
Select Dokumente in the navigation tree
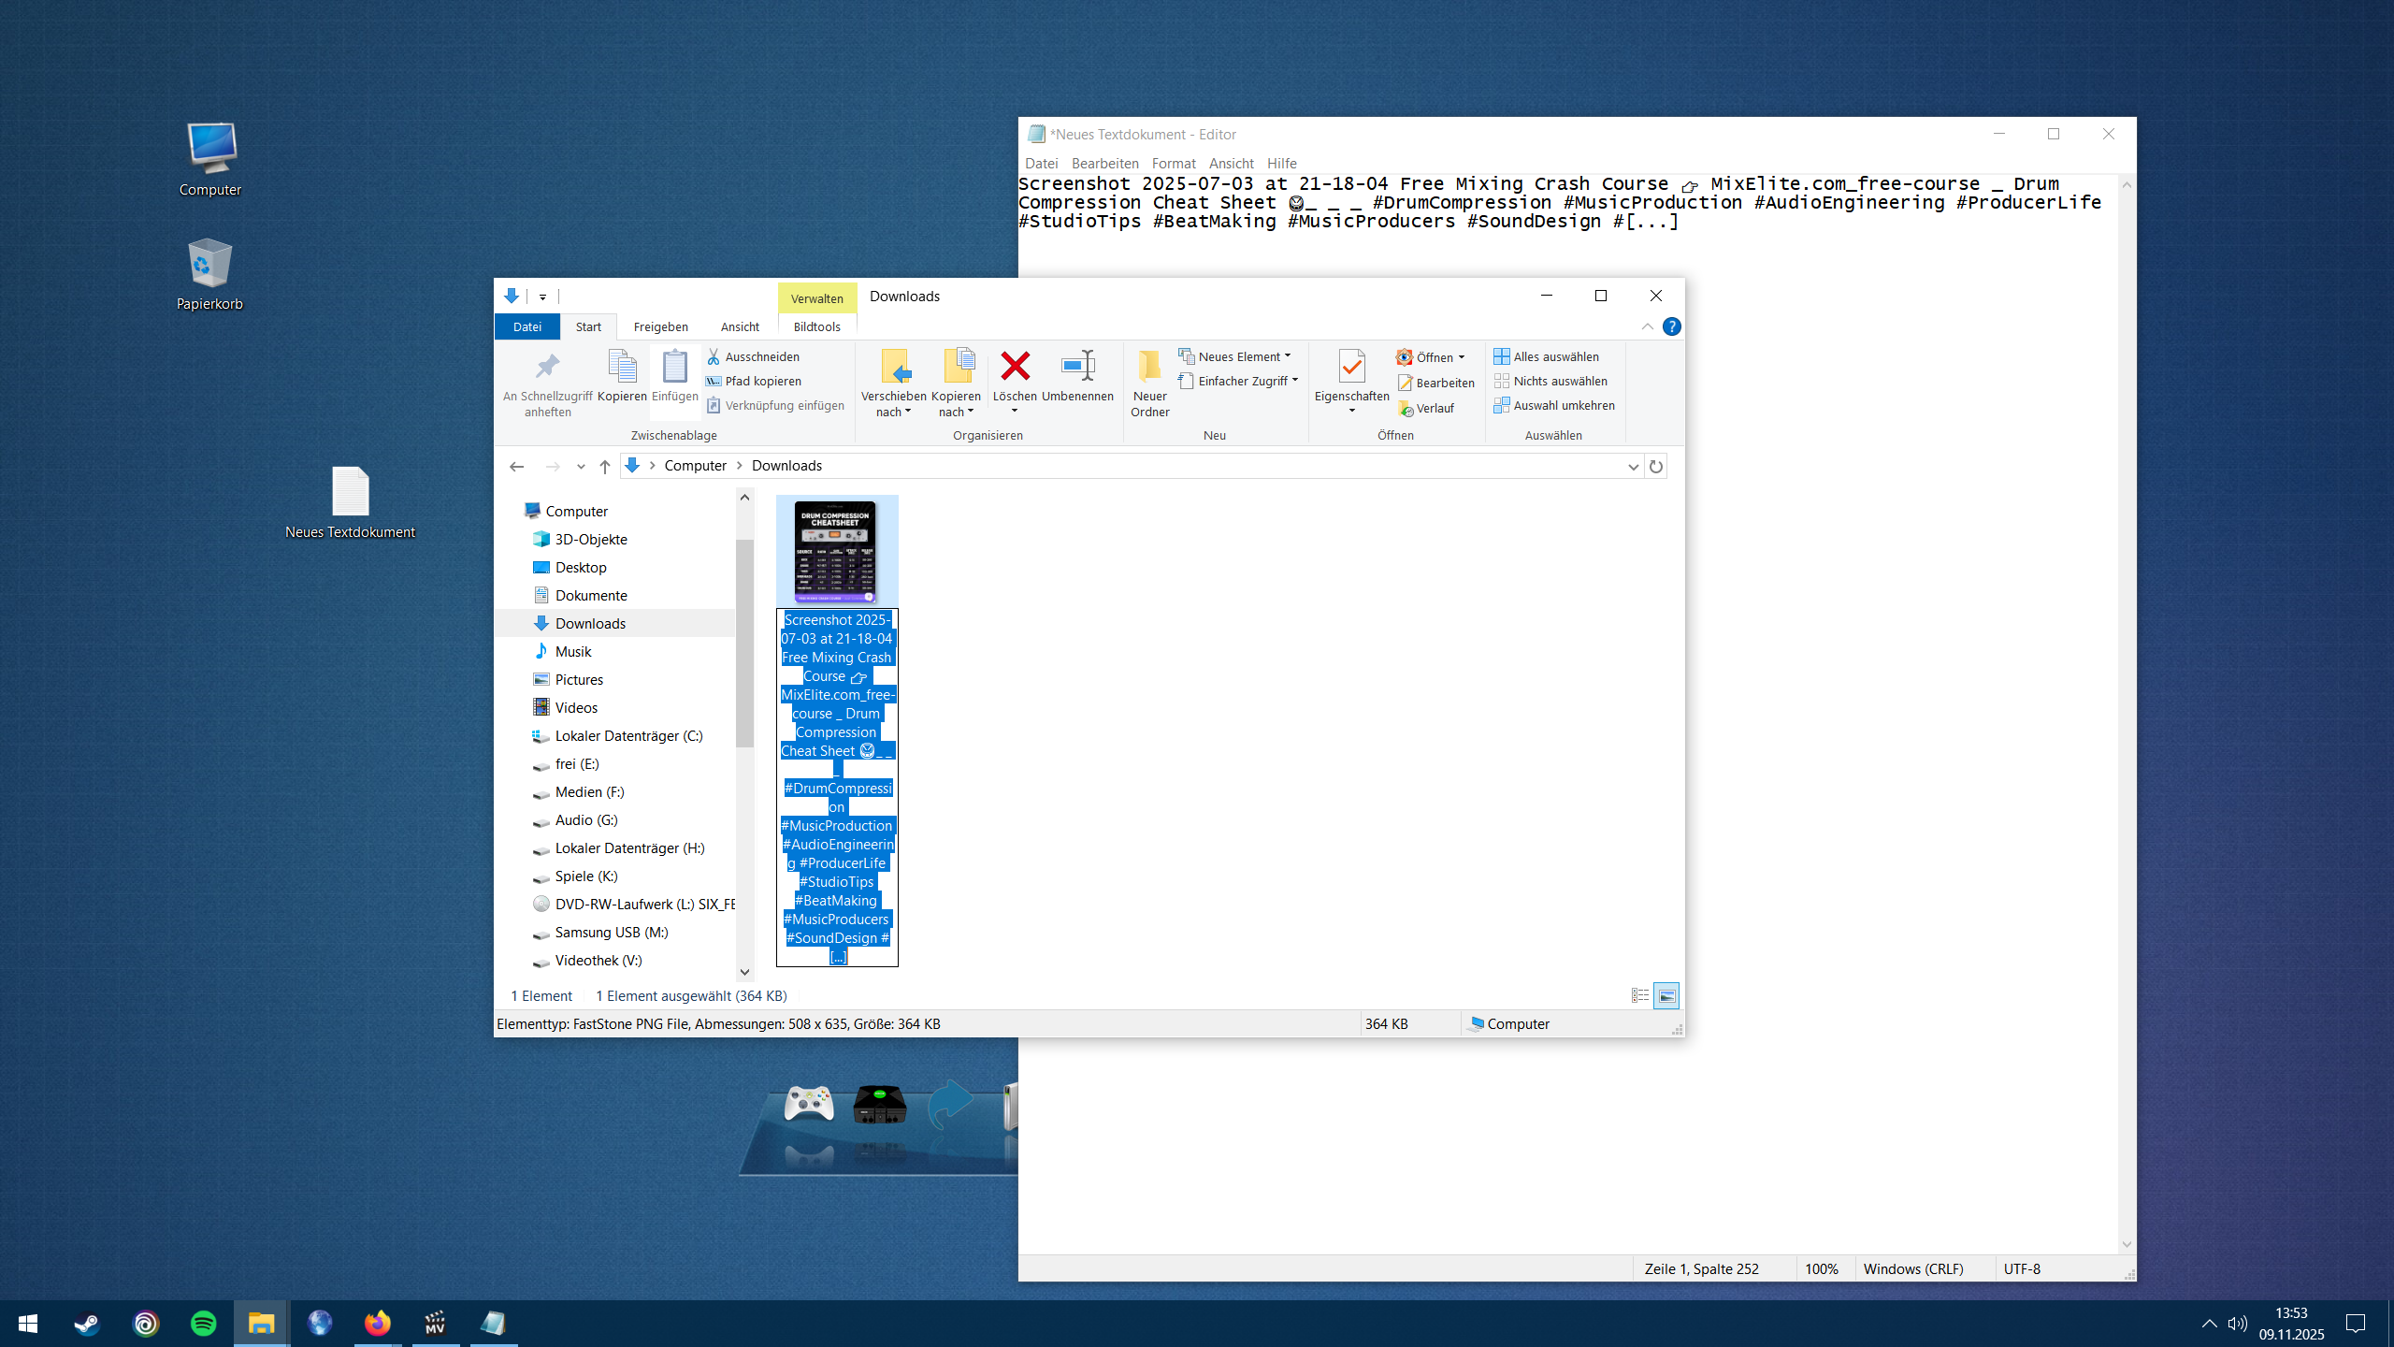(x=590, y=595)
